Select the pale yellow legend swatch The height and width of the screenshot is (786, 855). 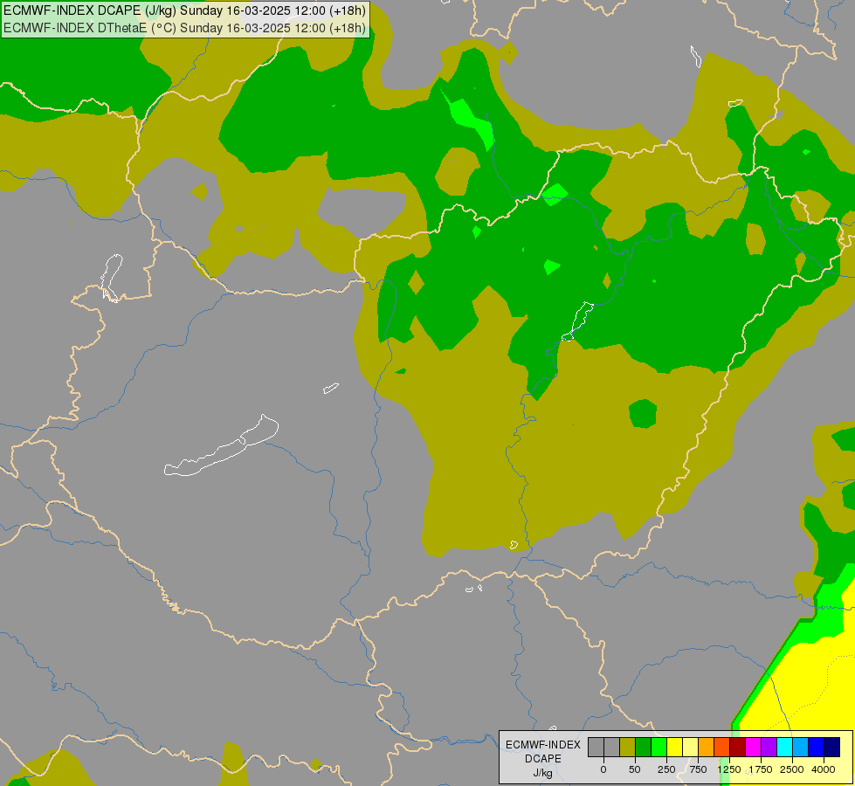(690, 747)
